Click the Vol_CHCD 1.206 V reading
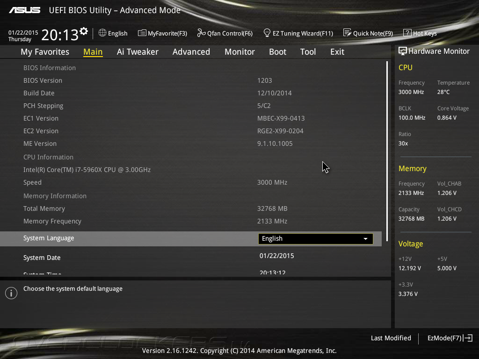This screenshot has height=359, width=479. [x=447, y=219]
